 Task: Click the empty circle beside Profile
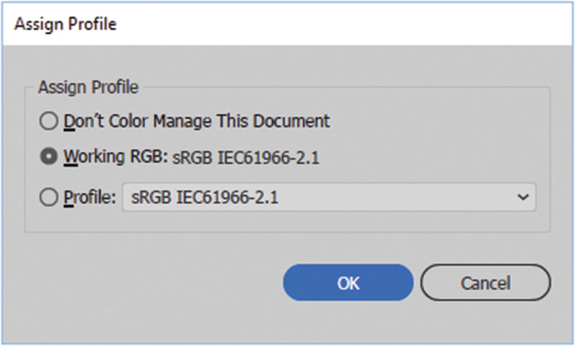point(49,197)
